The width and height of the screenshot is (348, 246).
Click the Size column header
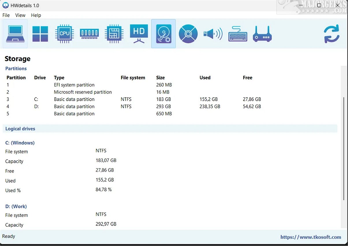click(x=161, y=78)
